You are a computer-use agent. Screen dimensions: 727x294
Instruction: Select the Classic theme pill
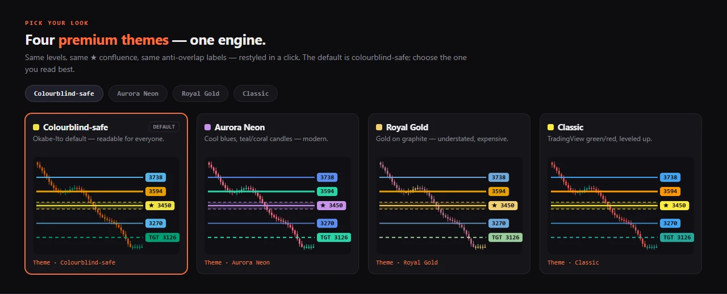(256, 93)
